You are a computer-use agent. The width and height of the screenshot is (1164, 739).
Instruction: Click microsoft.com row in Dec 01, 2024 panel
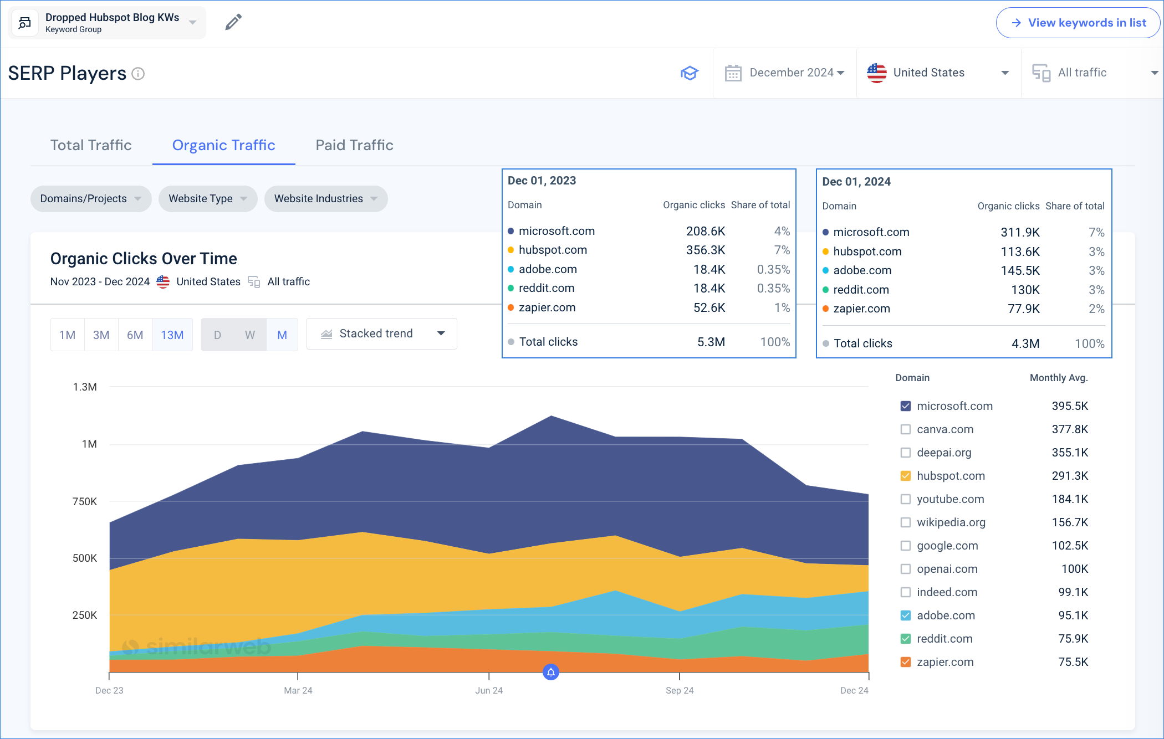[x=963, y=232]
